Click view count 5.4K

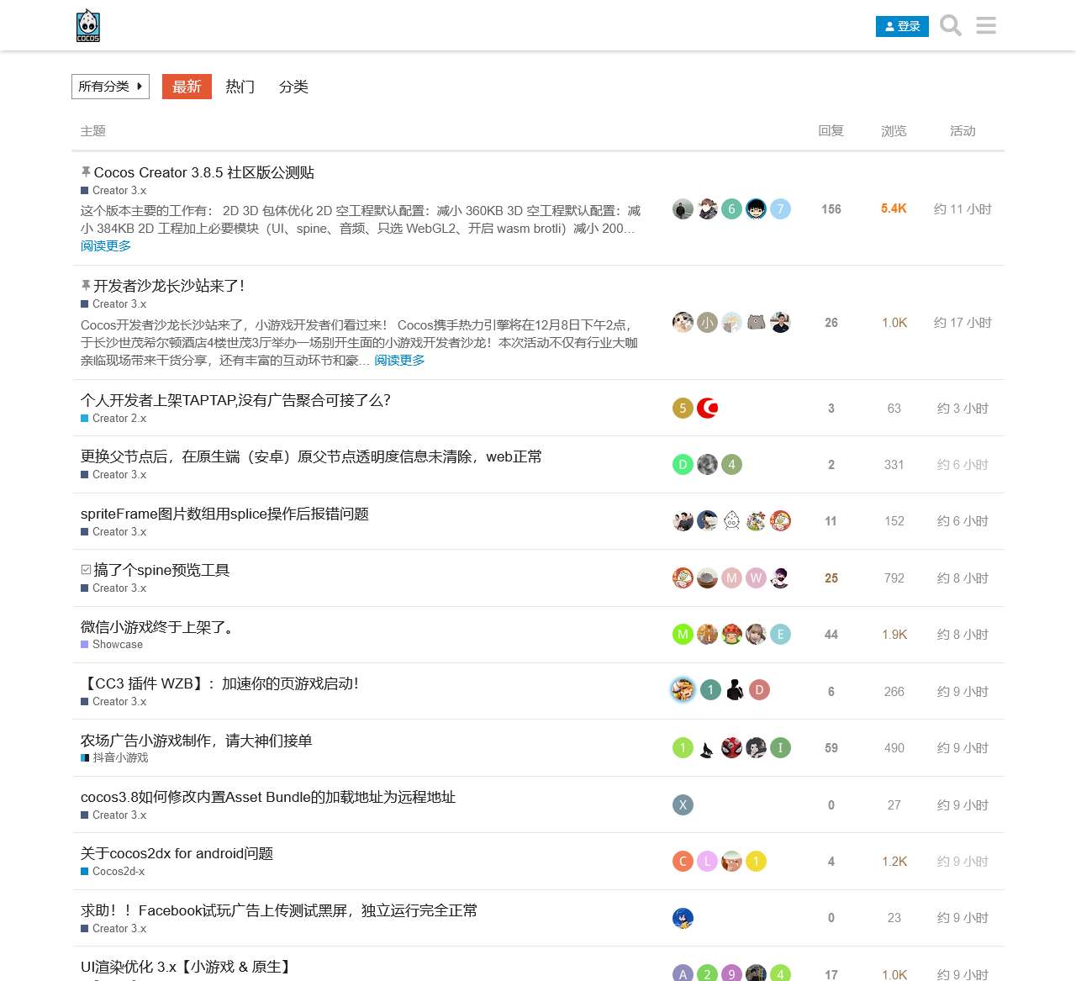(x=894, y=208)
